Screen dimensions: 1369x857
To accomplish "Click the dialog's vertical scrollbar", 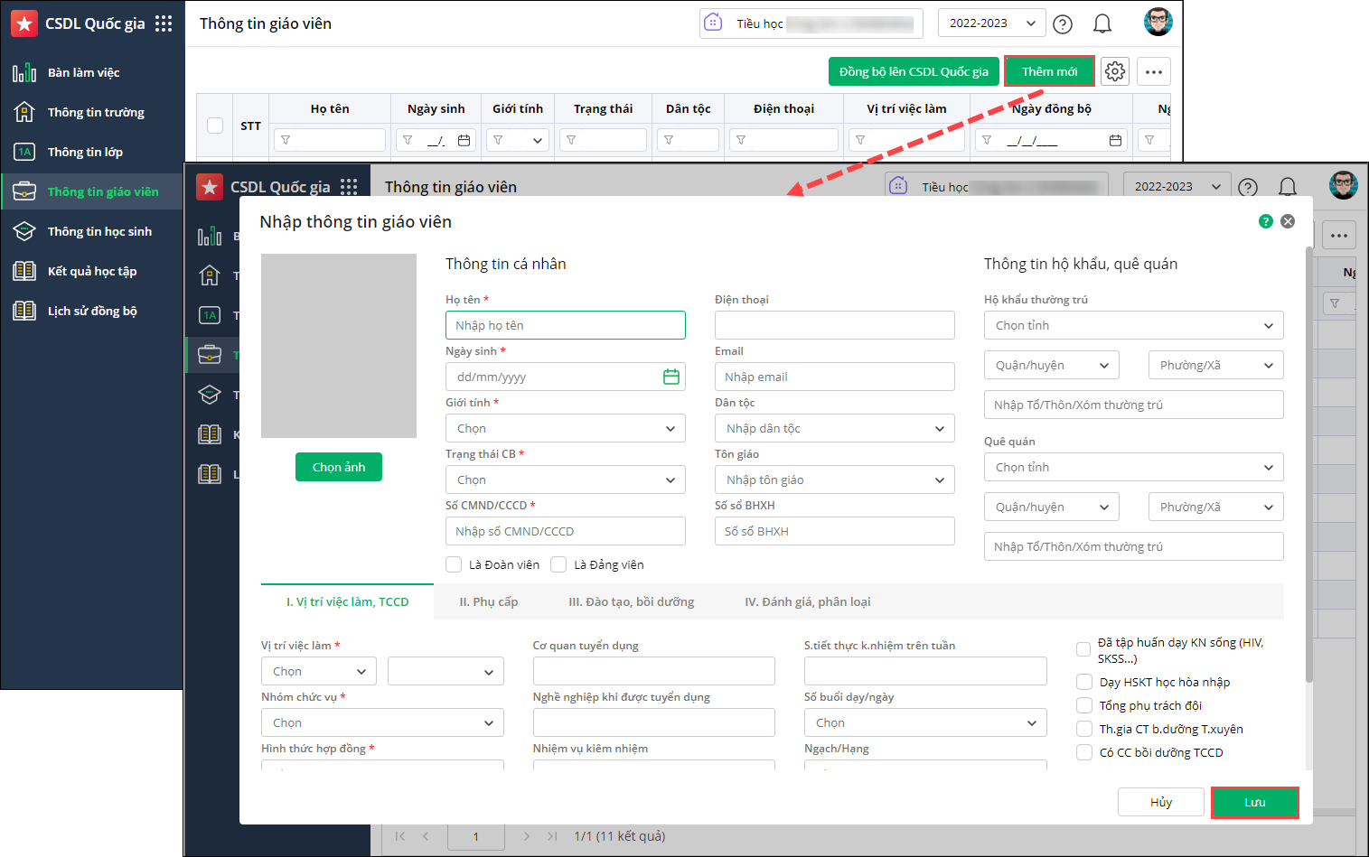I will pyautogui.click(x=1309, y=465).
